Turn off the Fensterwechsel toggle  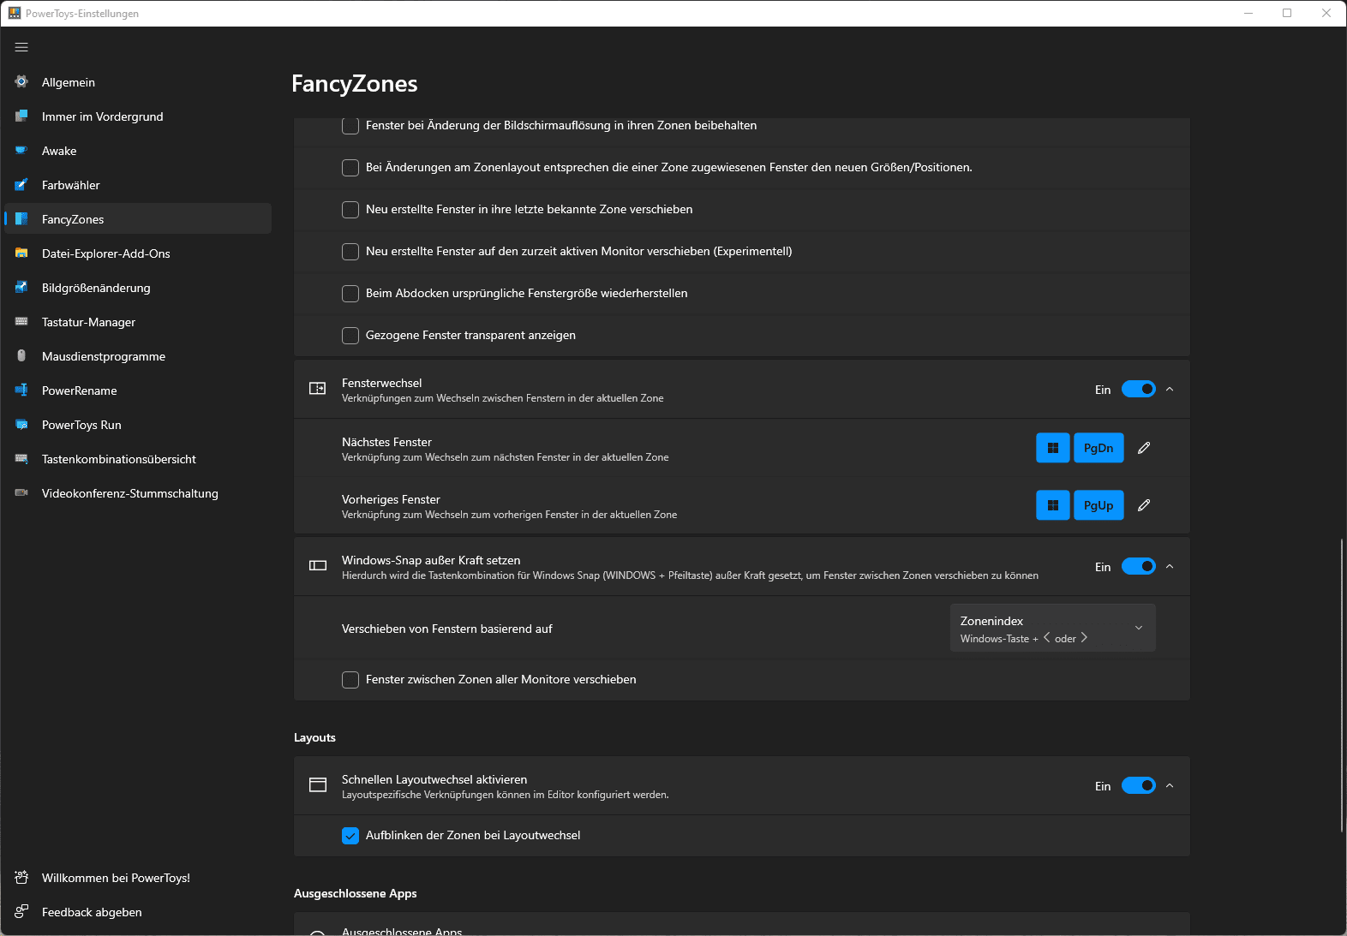point(1139,389)
